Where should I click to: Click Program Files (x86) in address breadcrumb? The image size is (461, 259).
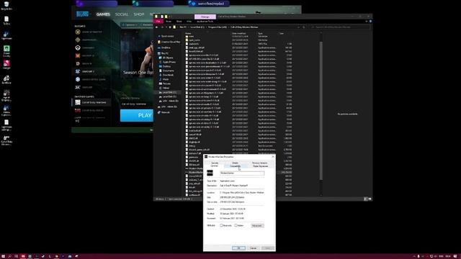[218, 27]
